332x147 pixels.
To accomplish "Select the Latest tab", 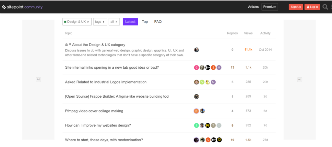I will (x=130, y=22).
